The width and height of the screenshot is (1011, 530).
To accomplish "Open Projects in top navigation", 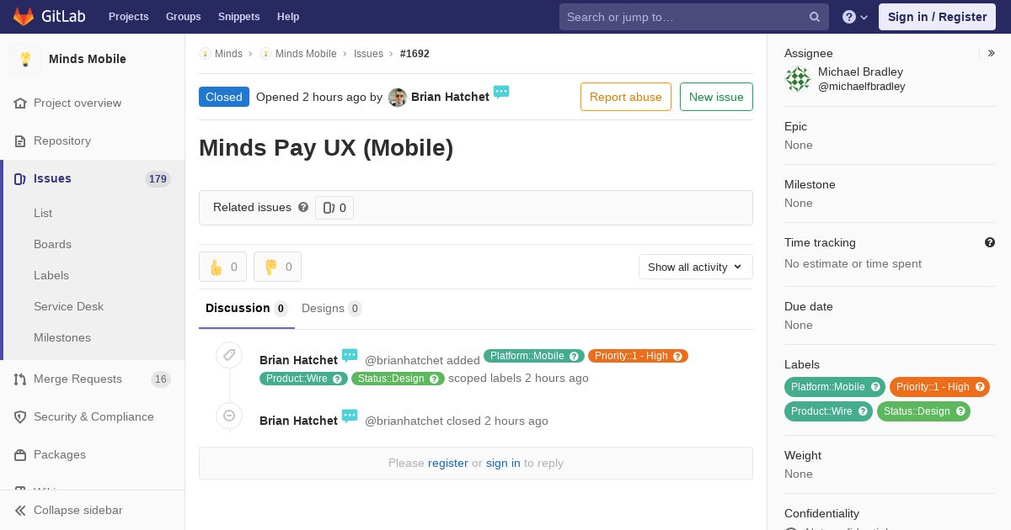I will 128,17.
